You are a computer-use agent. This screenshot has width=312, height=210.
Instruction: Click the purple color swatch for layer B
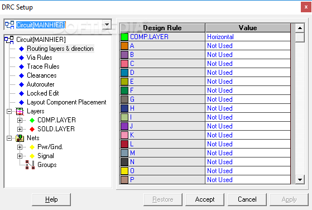pyautogui.click(x=124, y=55)
